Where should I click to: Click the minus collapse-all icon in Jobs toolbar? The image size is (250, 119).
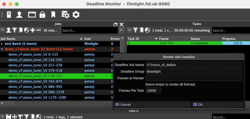pyautogui.click(x=39, y=30)
